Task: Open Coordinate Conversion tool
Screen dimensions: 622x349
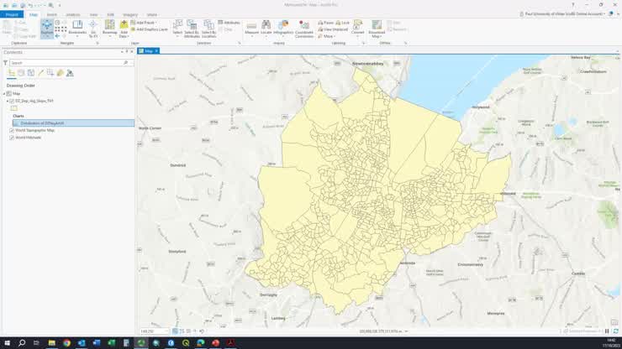Action: (304, 29)
